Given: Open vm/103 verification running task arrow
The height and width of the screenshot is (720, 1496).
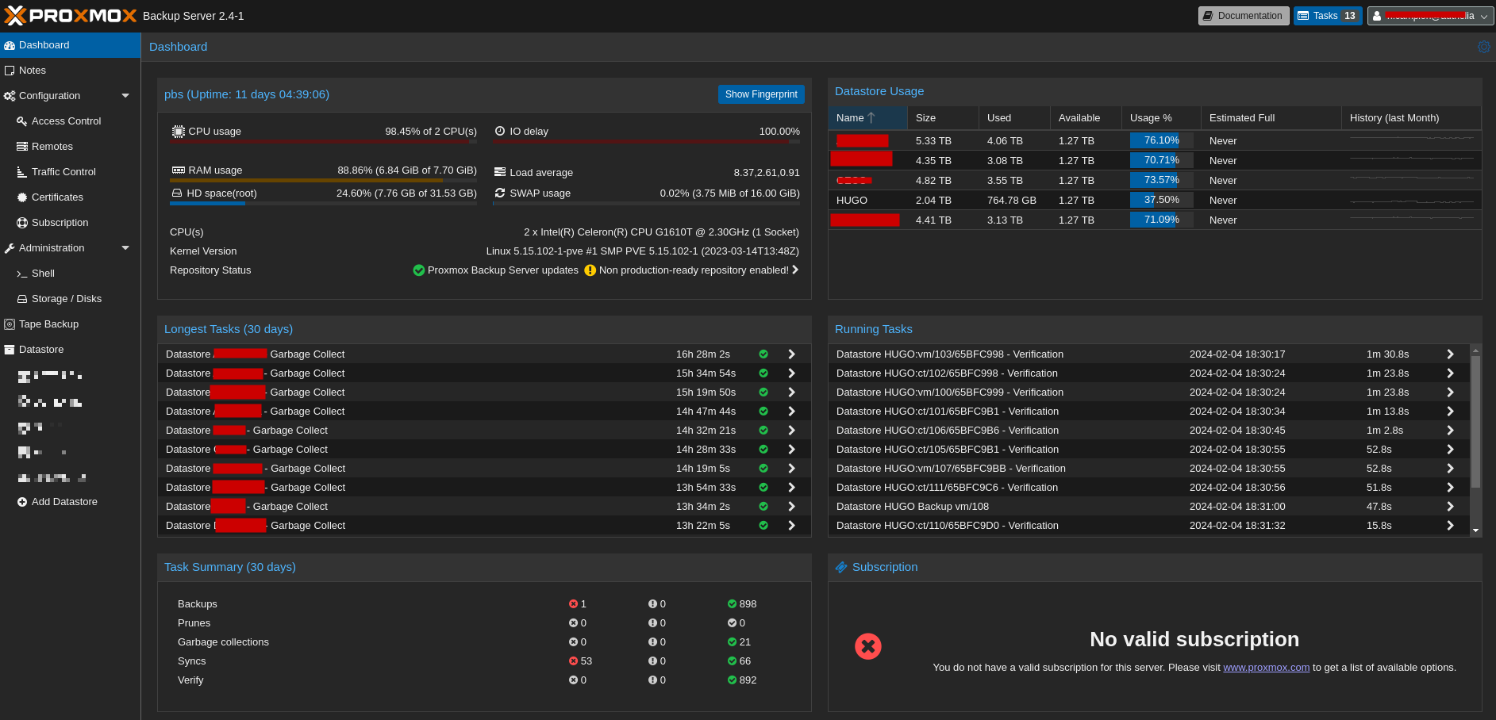Looking at the screenshot, I should [x=1450, y=354].
